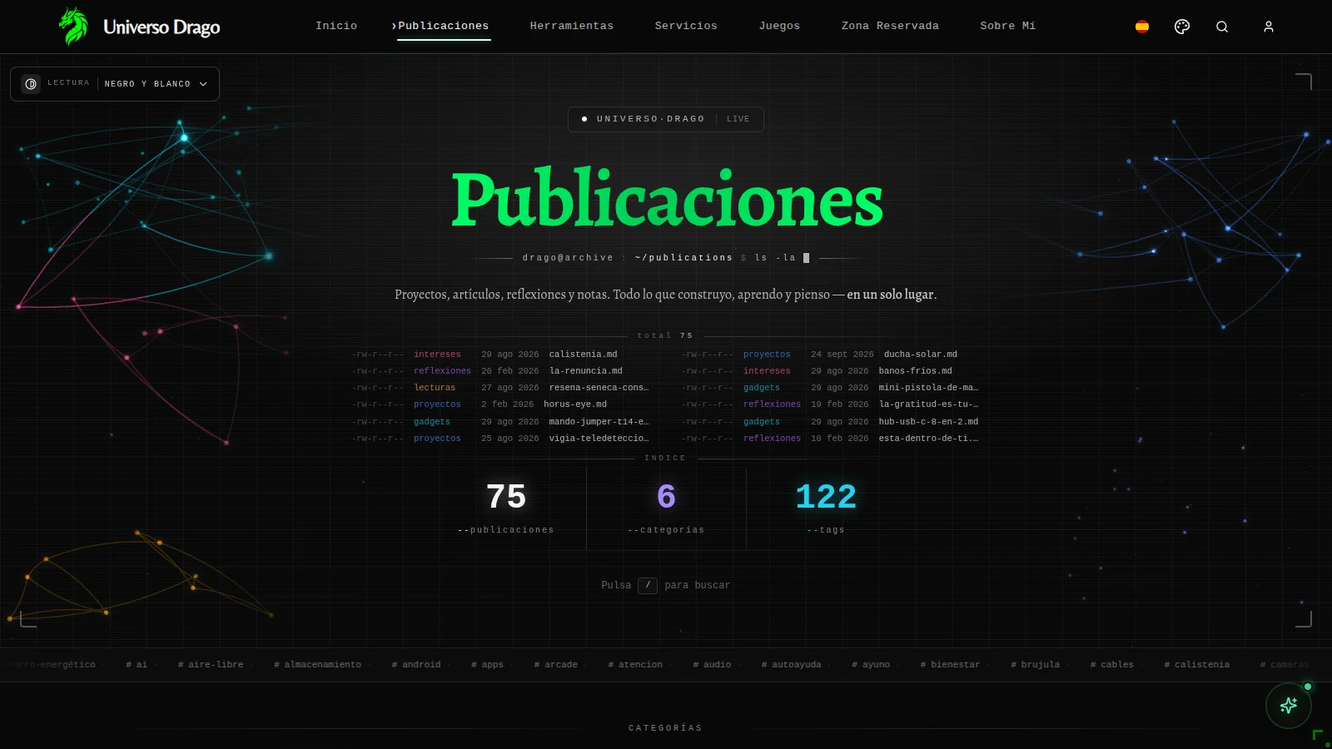Open the calistenia.md file entry
1332x749 pixels.
583,355
